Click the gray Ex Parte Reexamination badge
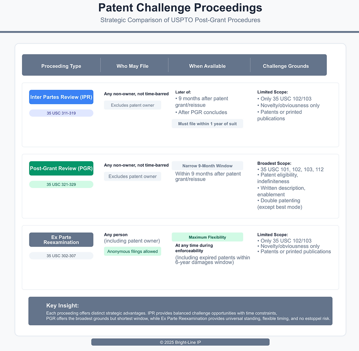Viewport: 359px width, 351px height. point(61,240)
